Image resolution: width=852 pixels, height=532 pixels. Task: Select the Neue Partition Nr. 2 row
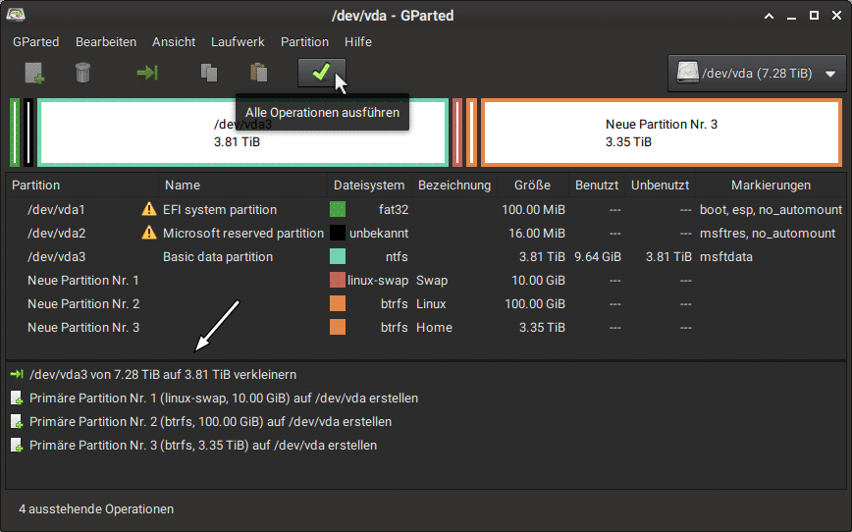click(426, 303)
